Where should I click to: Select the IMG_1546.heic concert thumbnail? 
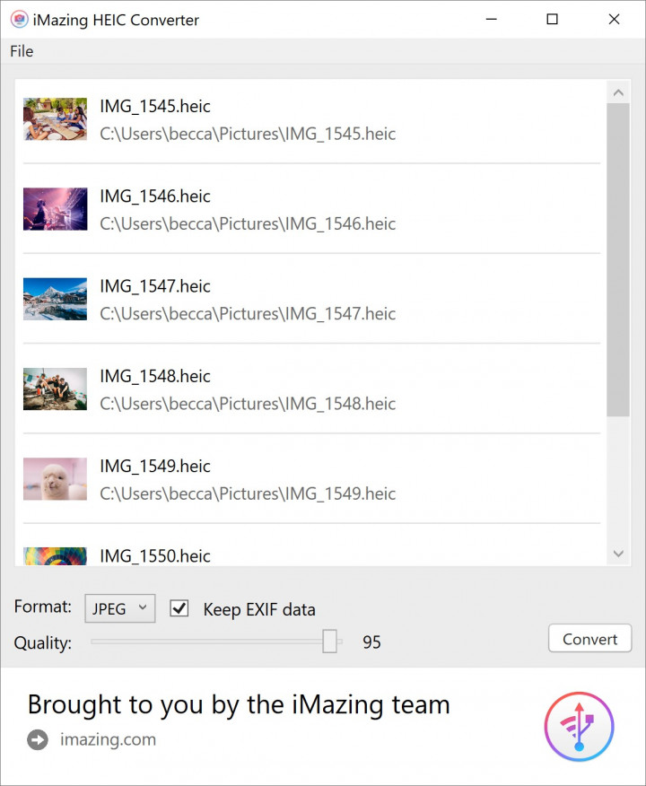click(55, 209)
